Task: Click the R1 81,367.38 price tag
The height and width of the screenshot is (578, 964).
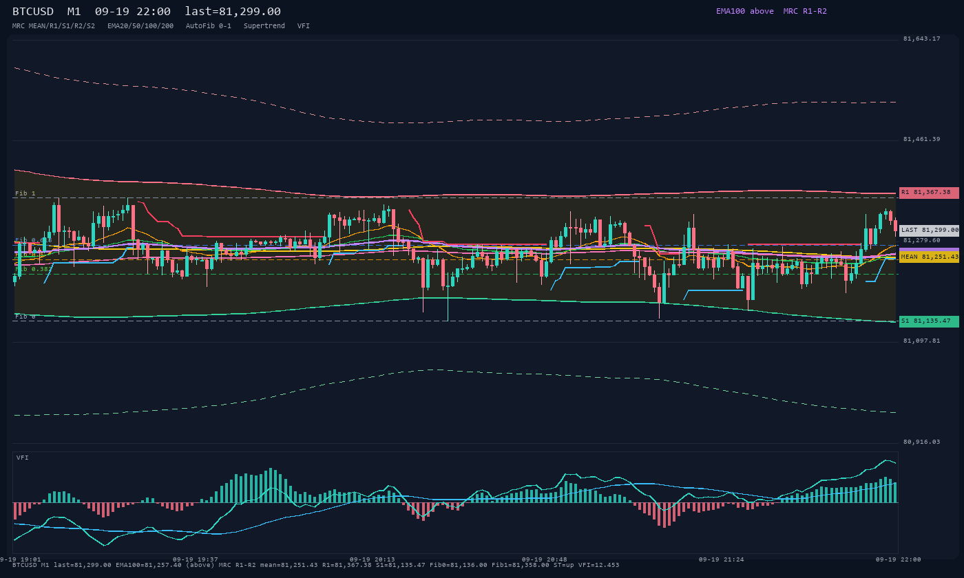Action: (x=929, y=193)
